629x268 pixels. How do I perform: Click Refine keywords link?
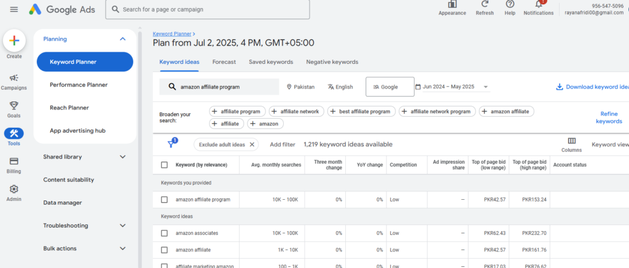tap(609, 117)
